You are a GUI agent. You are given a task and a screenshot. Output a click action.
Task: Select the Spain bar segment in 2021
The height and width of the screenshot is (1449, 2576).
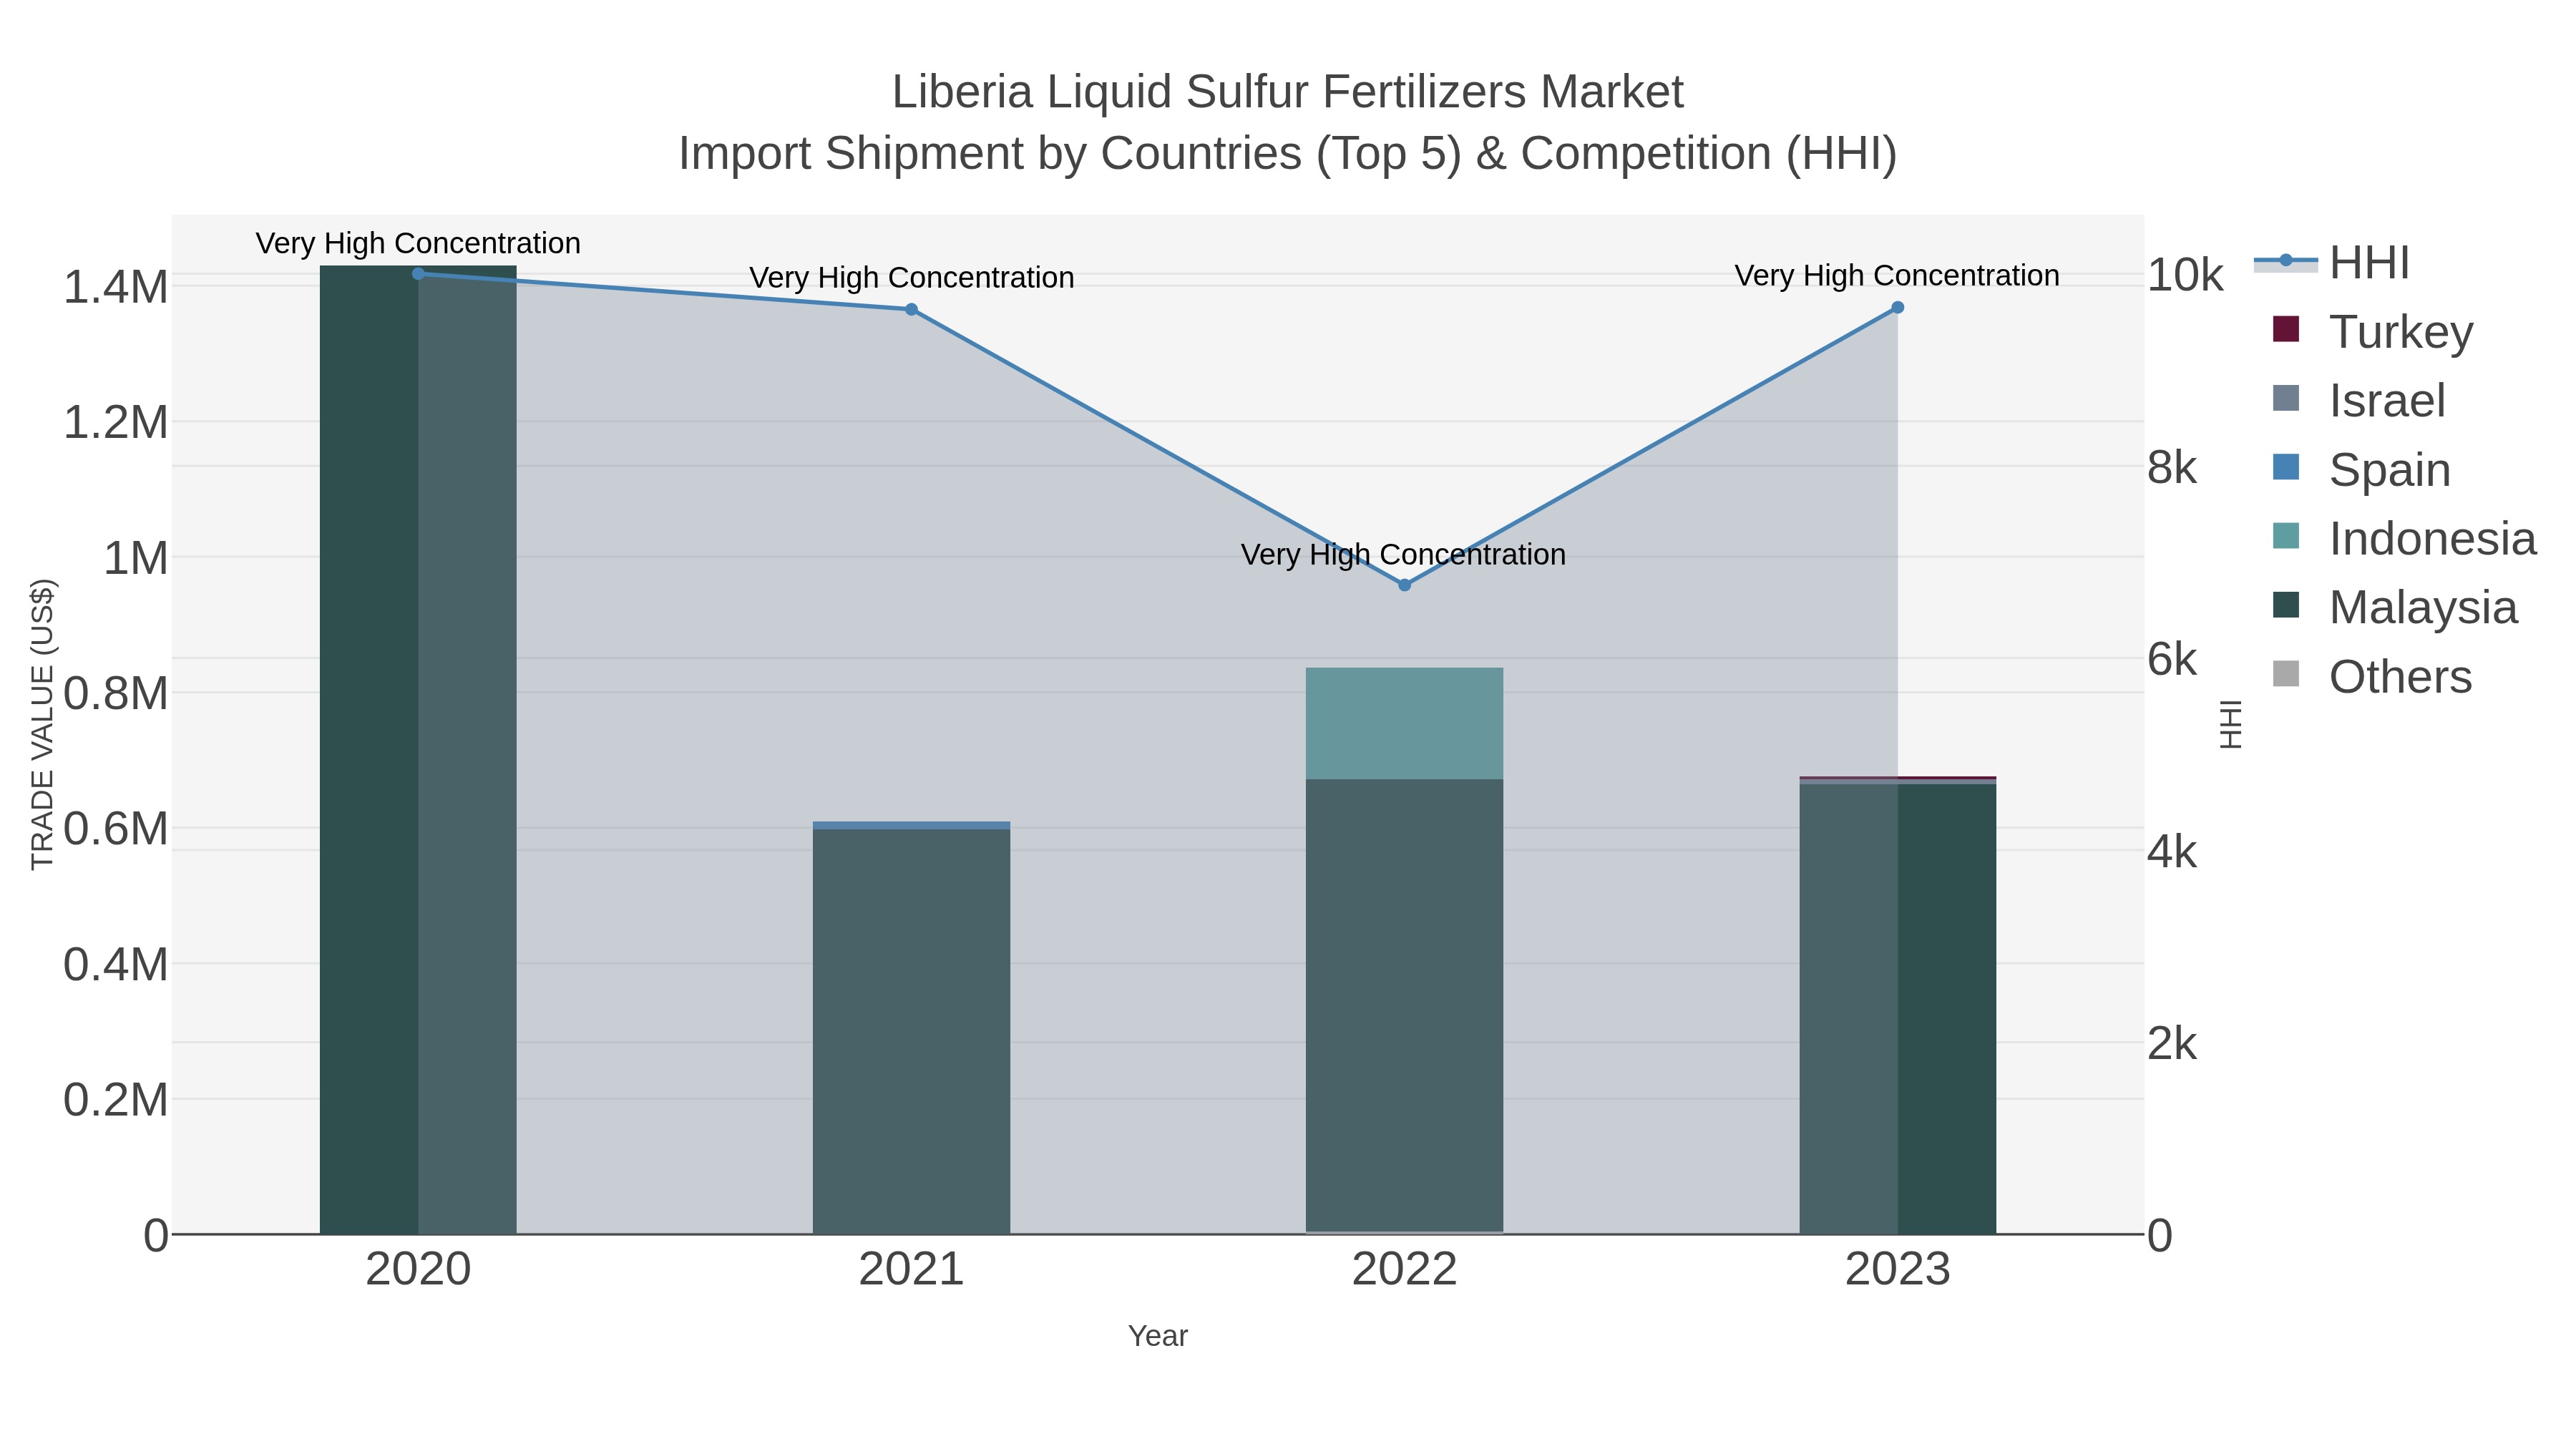pos(911,826)
